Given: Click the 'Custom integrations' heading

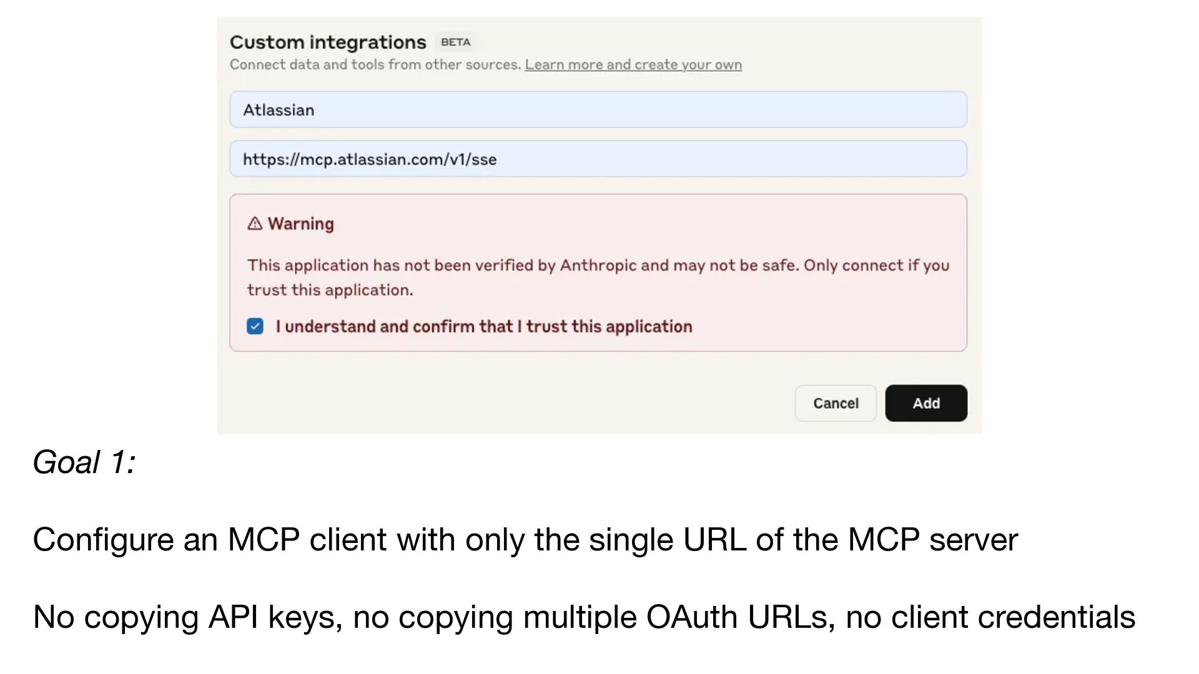Looking at the screenshot, I should 328,42.
